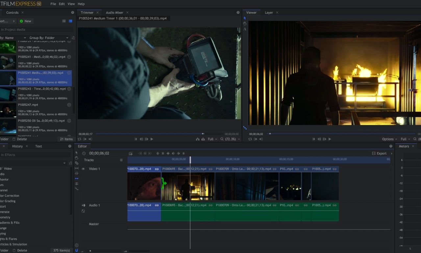Activate the Slice tool in the Editor toolbar

point(77,163)
